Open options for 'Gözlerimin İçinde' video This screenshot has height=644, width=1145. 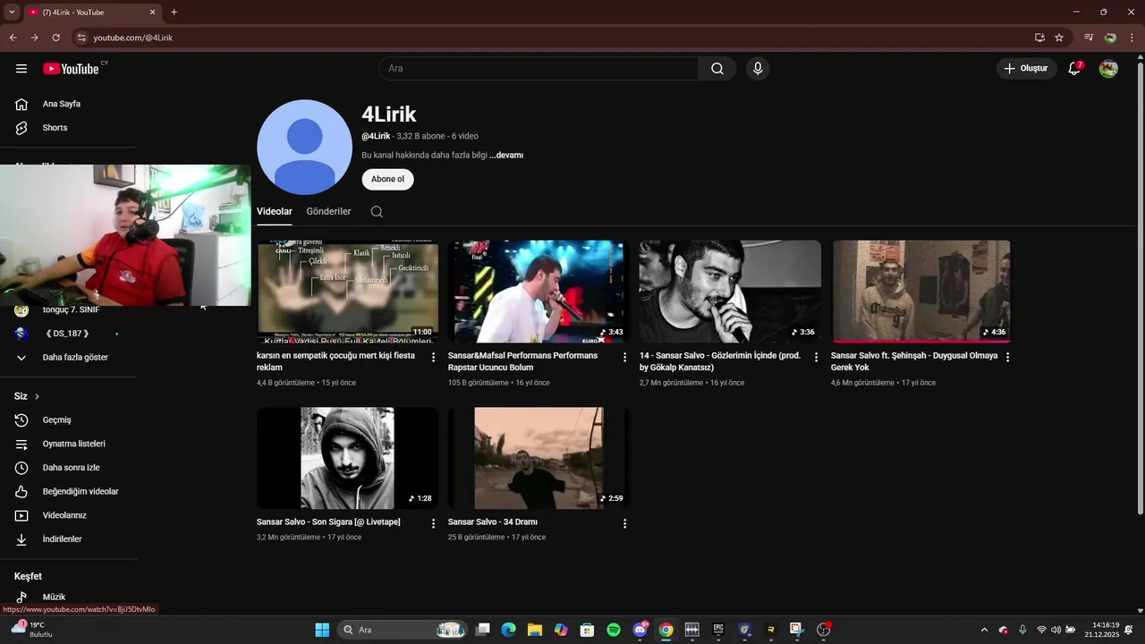[x=816, y=357]
